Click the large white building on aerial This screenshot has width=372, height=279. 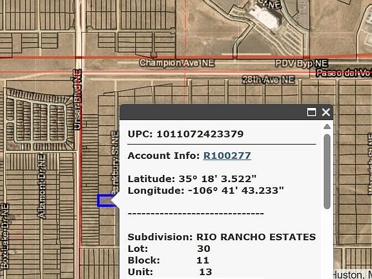265,17
